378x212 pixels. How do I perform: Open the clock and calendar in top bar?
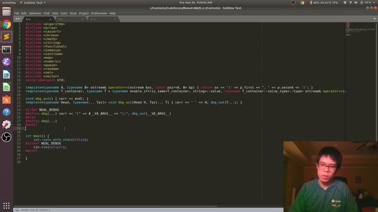pyautogui.click(x=195, y=2)
